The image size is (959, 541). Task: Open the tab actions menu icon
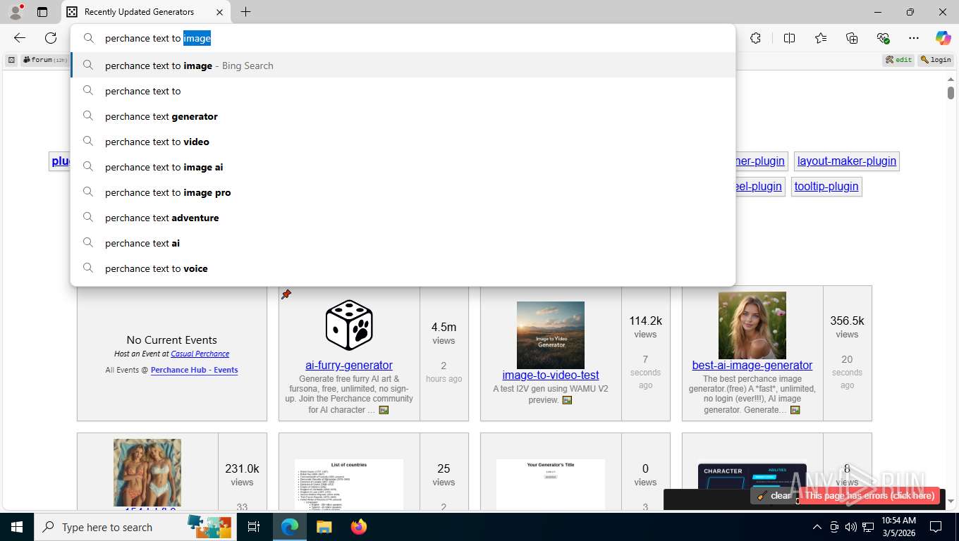(42, 12)
